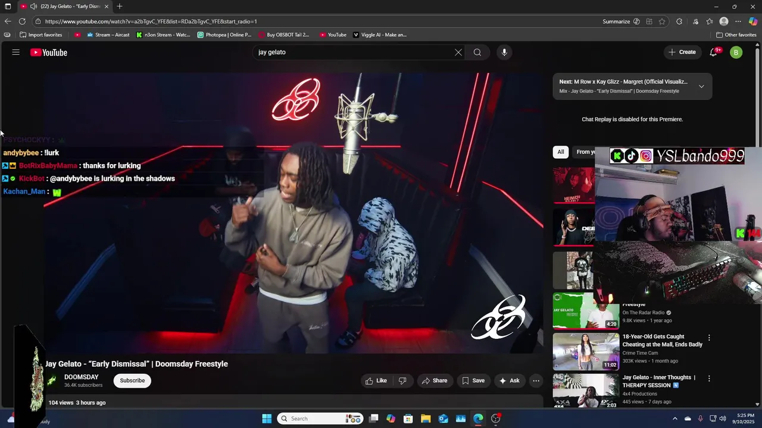This screenshot has height=428, width=762.
Task: Reload the page in the browser
Action: point(22,21)
